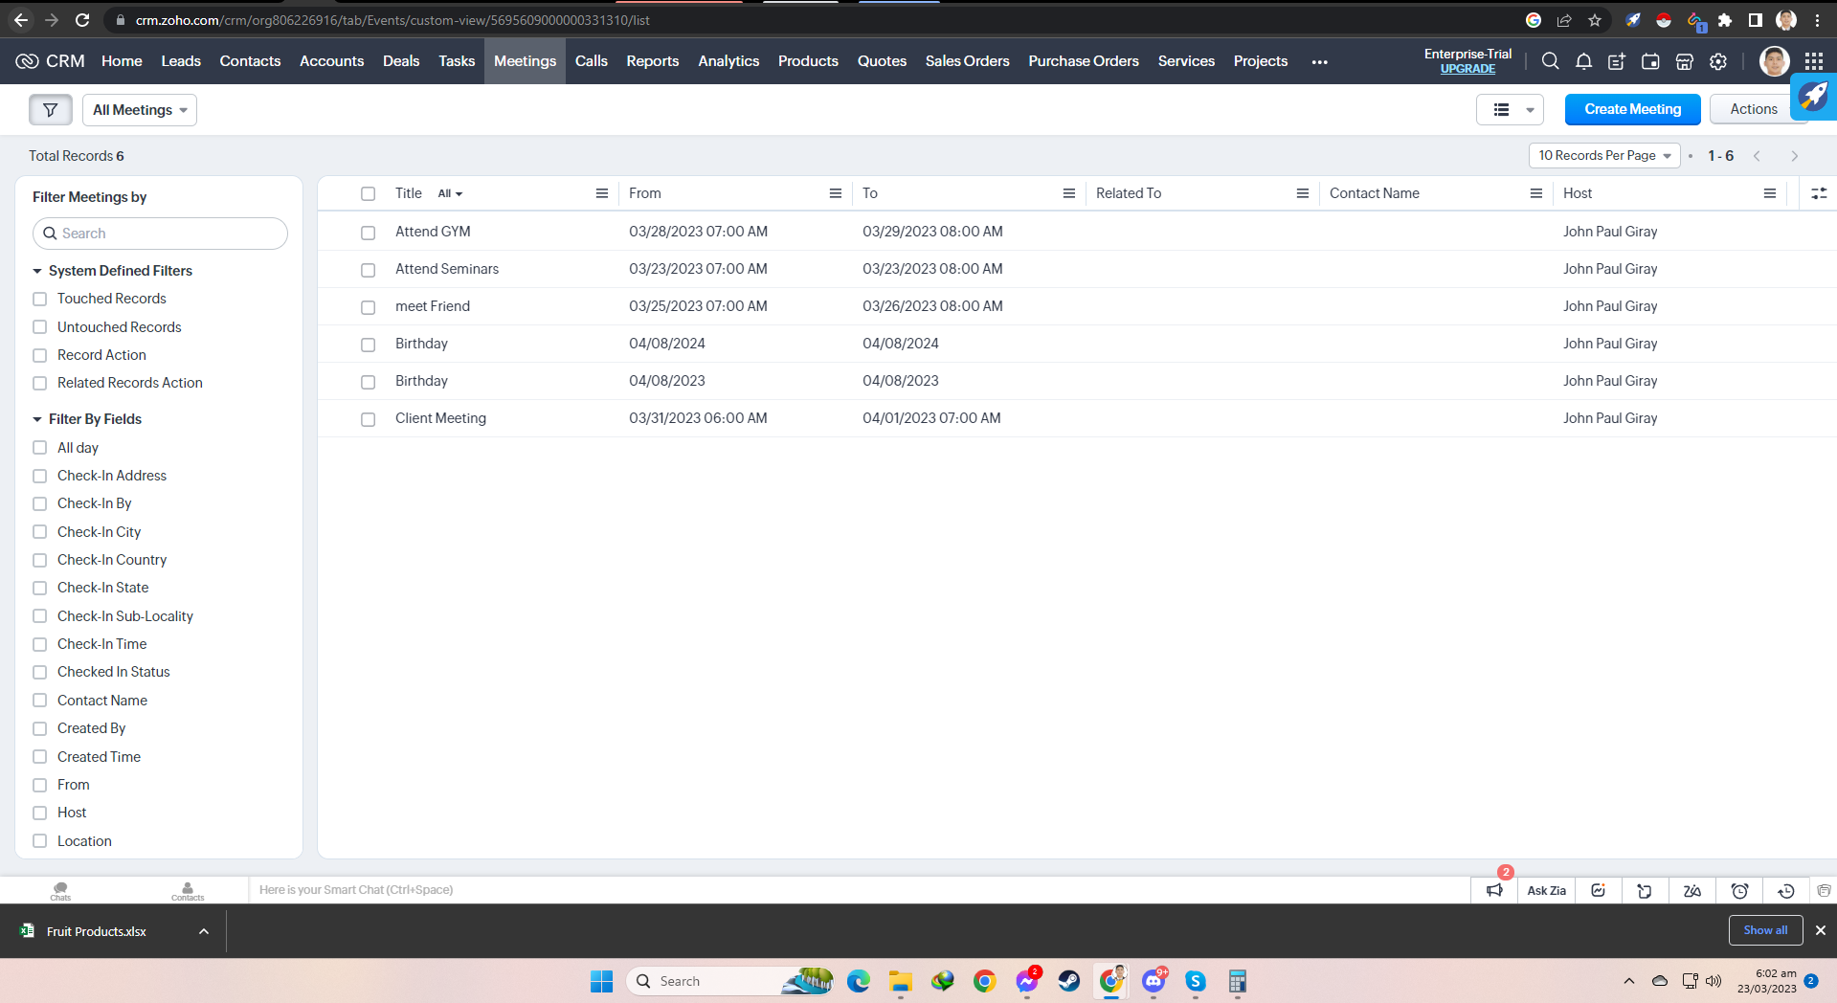Go to the next page of records

point(1795,156)
